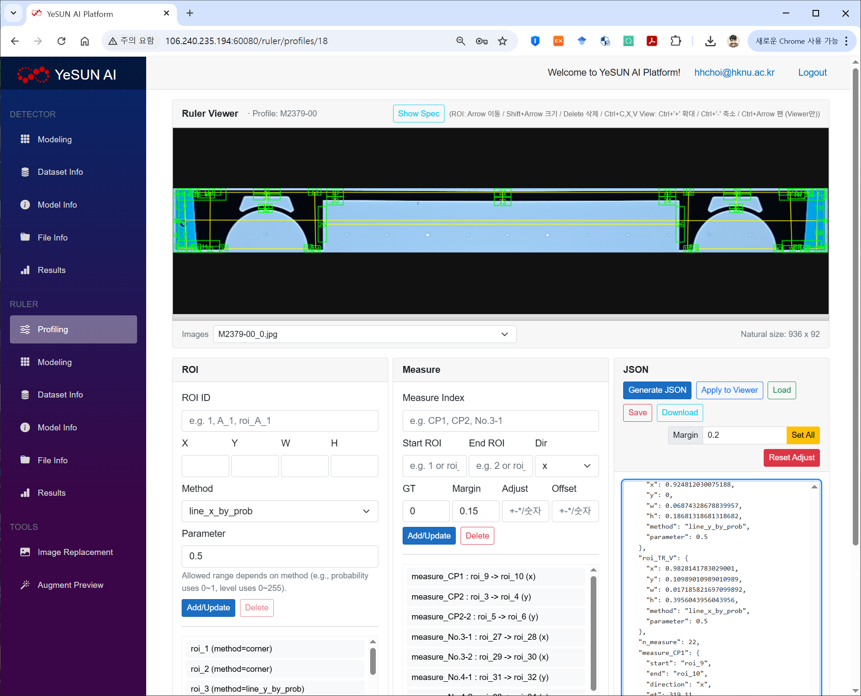
Task: Click the Detector Results bar chart icon
Action: click(25, 270)
